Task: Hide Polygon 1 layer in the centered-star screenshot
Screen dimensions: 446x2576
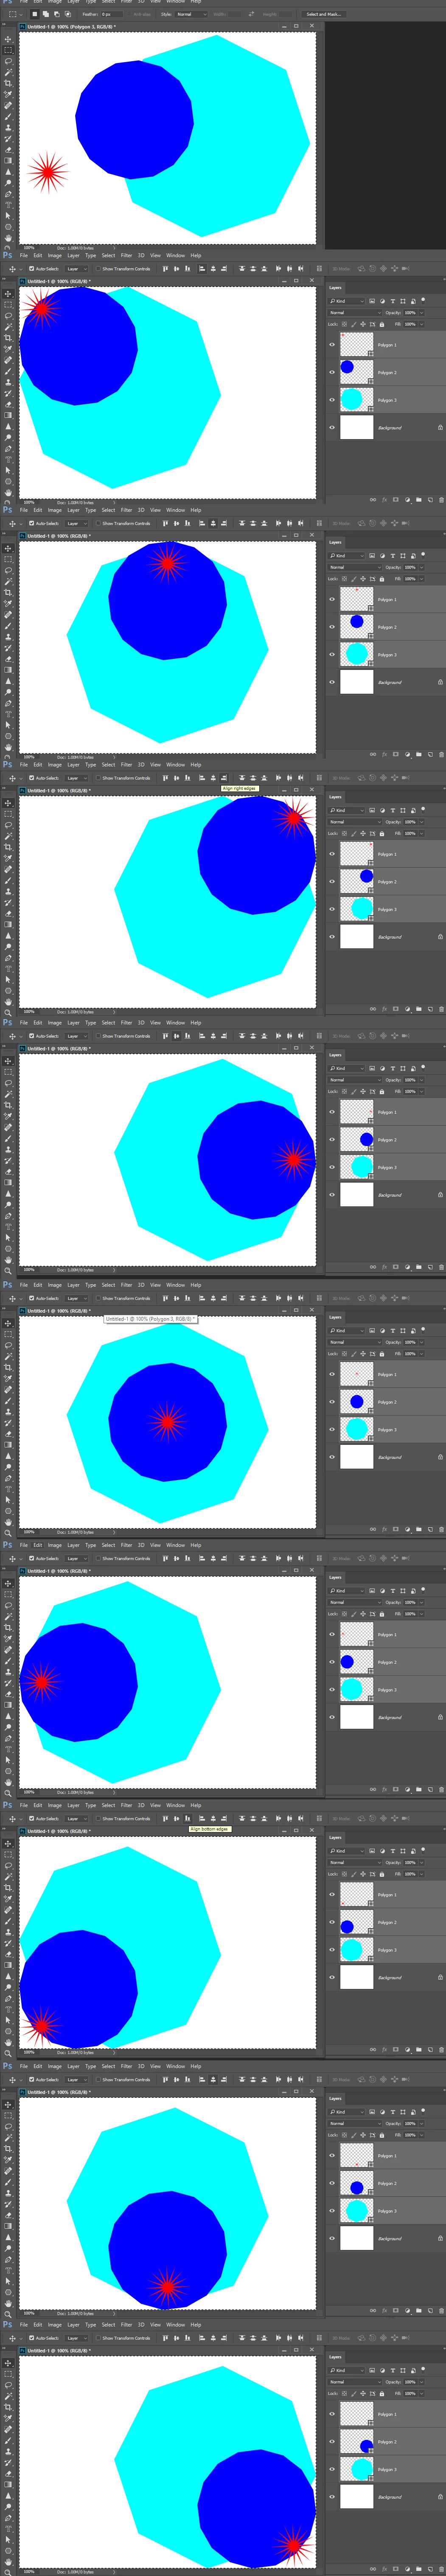Action: coord(332,1374)
